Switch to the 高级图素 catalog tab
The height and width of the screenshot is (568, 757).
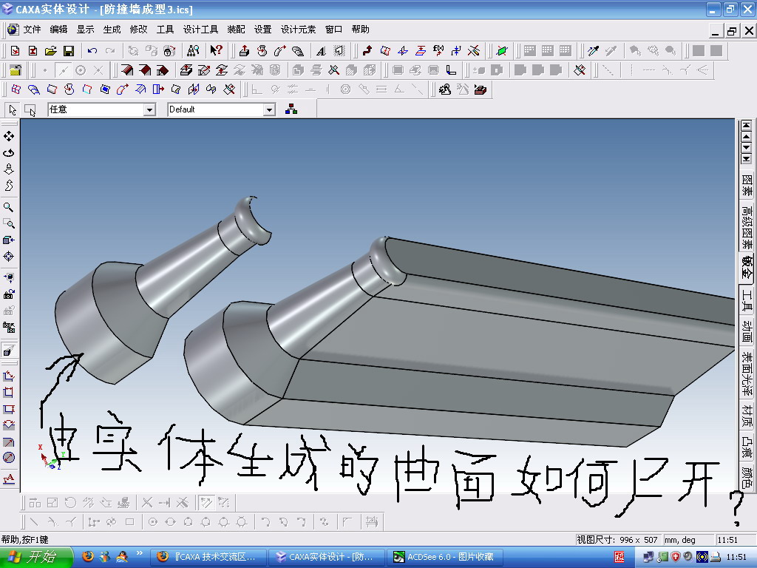click(747, 227)
